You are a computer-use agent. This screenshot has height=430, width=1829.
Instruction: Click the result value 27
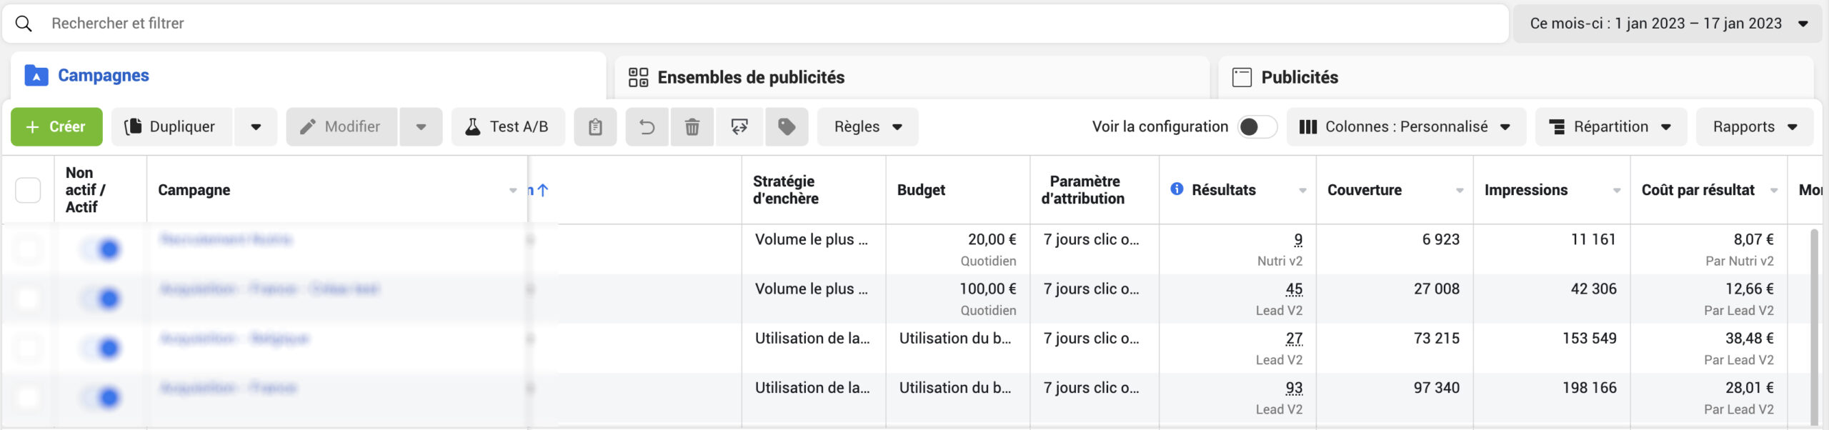click(x=1294, y=339)
